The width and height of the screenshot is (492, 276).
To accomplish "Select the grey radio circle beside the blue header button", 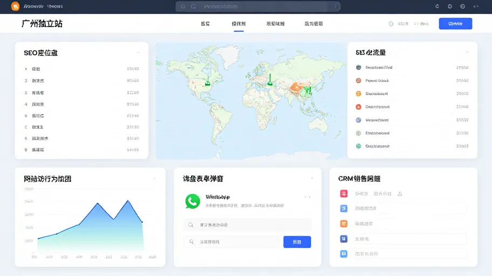I will (391, 24).
